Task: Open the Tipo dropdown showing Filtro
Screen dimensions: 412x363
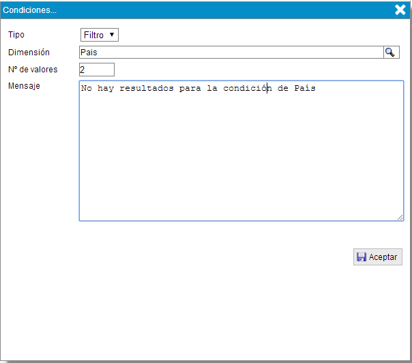Action: click(99, 35)
